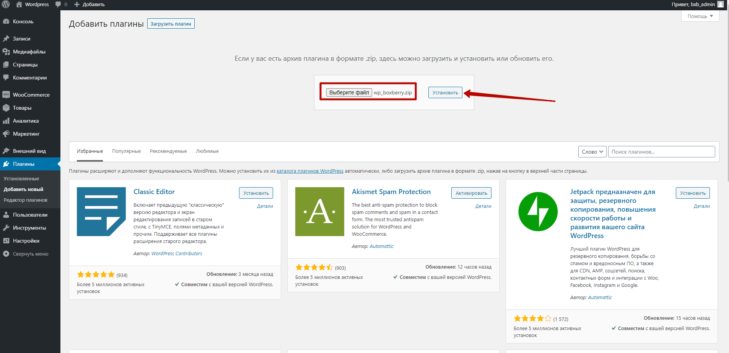The image size is (729, 353).
Task: Click the Страницы pages icon
Action: (6, 65)
